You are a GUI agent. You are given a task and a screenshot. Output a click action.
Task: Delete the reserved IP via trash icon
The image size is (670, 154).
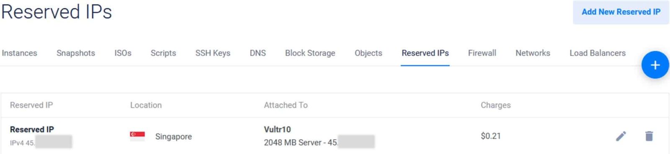click(649, 136)
